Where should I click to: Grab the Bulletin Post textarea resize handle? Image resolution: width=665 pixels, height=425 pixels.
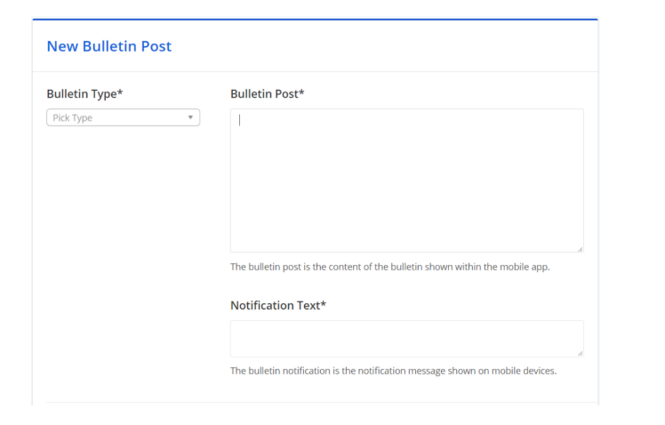580,249
